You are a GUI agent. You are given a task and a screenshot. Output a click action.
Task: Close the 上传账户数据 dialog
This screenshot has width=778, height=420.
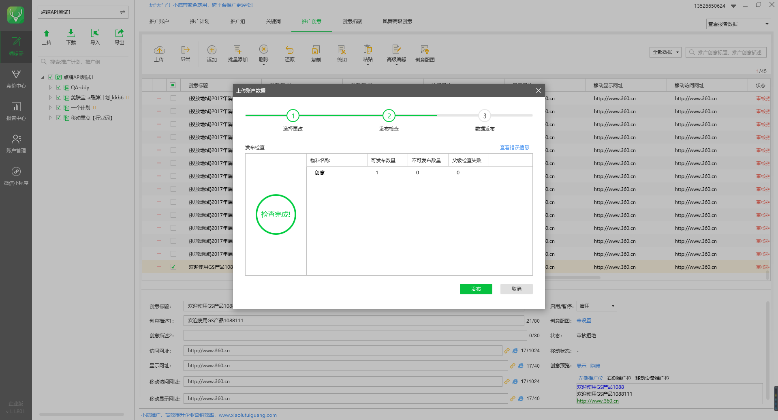coord(538,90)
